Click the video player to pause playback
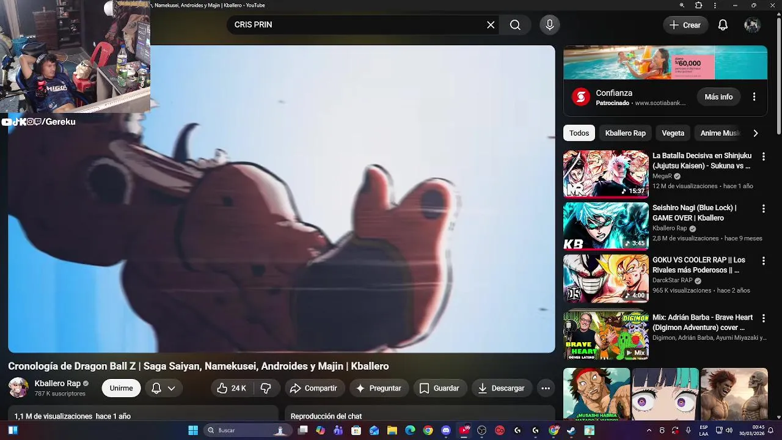This screenshot has height=440, width=782. [x=282, y=199]
